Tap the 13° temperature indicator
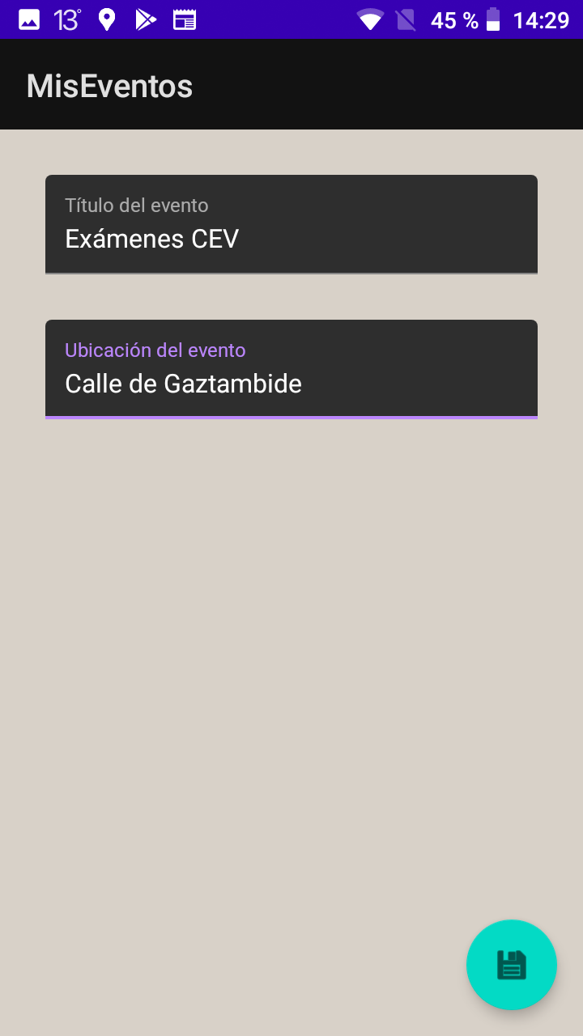583x1036 pixels. (x=67, y=19)
